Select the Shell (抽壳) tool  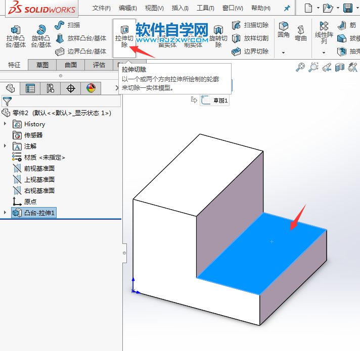[x=348, y=52]
